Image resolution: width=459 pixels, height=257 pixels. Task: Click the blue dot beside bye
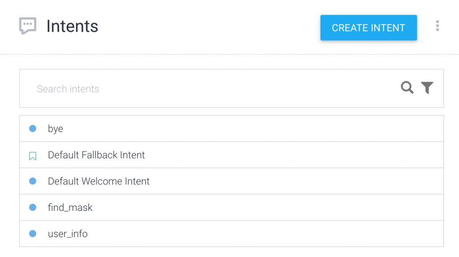click(x=33, y=128)
